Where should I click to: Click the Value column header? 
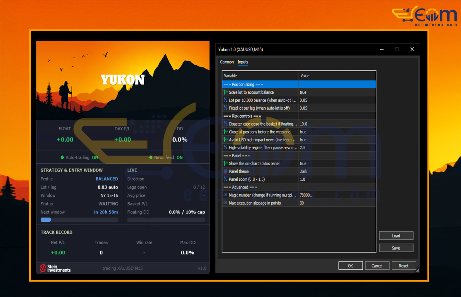[x=337, y=76]
